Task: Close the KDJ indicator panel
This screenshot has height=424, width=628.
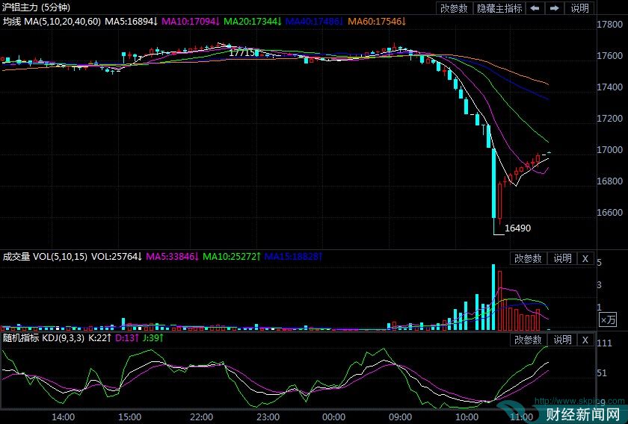Action: pos(585,340)
